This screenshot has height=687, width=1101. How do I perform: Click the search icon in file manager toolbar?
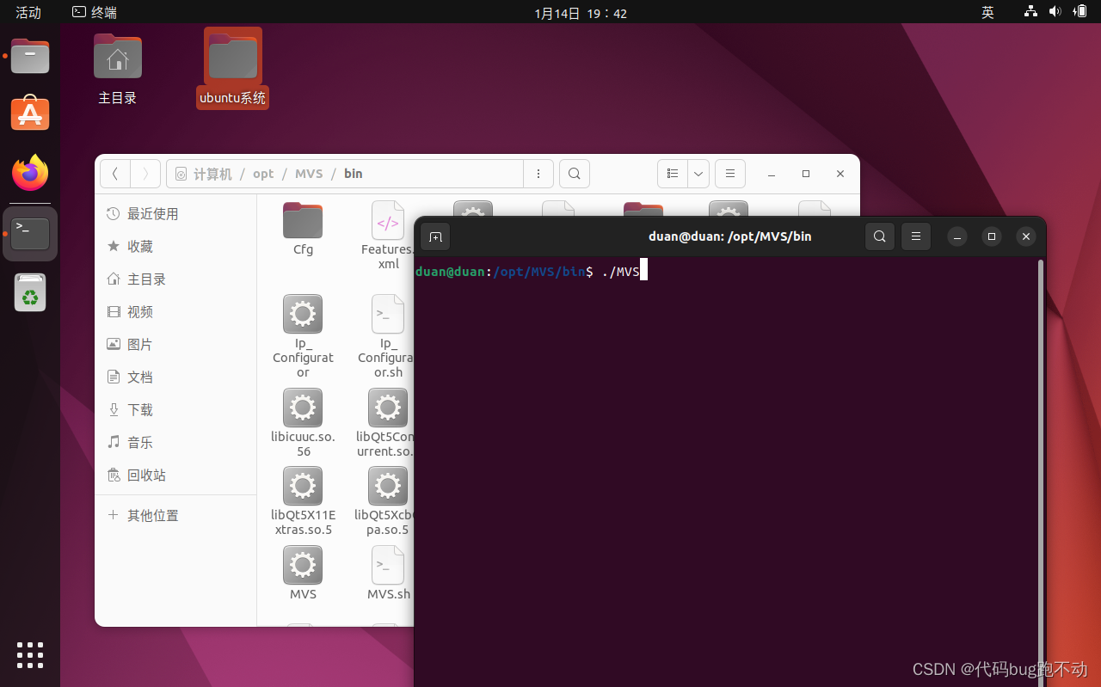pyautogui.click(x=574, y=173)
